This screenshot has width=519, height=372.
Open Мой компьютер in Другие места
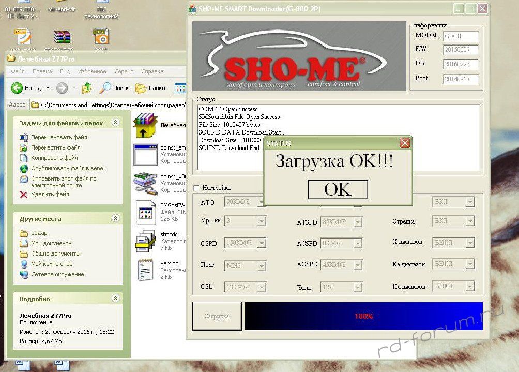pyautogui.click(x=52, y=264)
